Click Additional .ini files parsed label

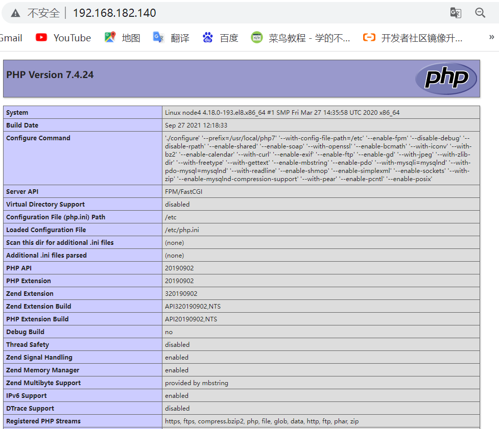tap(46, 255)
